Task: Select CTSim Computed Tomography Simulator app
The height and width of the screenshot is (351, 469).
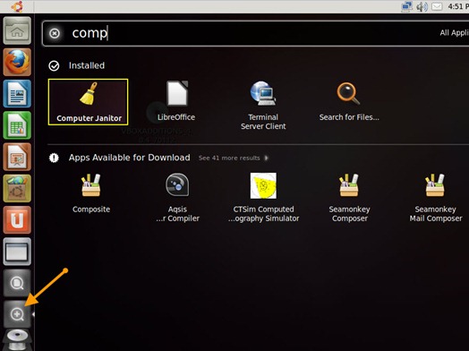Action: click(263, 198)
